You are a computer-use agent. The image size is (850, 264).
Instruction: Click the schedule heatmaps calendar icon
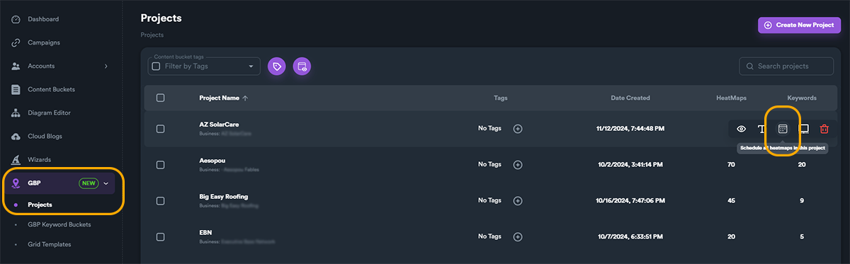783,129
